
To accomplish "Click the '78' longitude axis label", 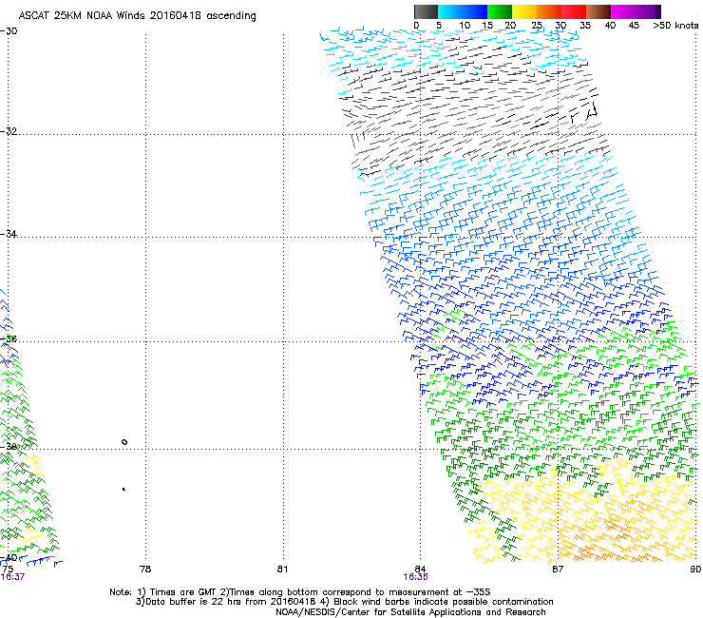I will (x=144, y=570).
